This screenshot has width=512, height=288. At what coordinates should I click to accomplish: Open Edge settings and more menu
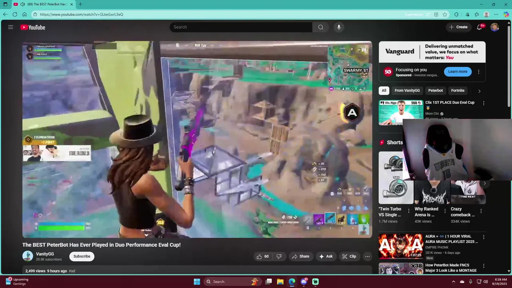[496, 14]
